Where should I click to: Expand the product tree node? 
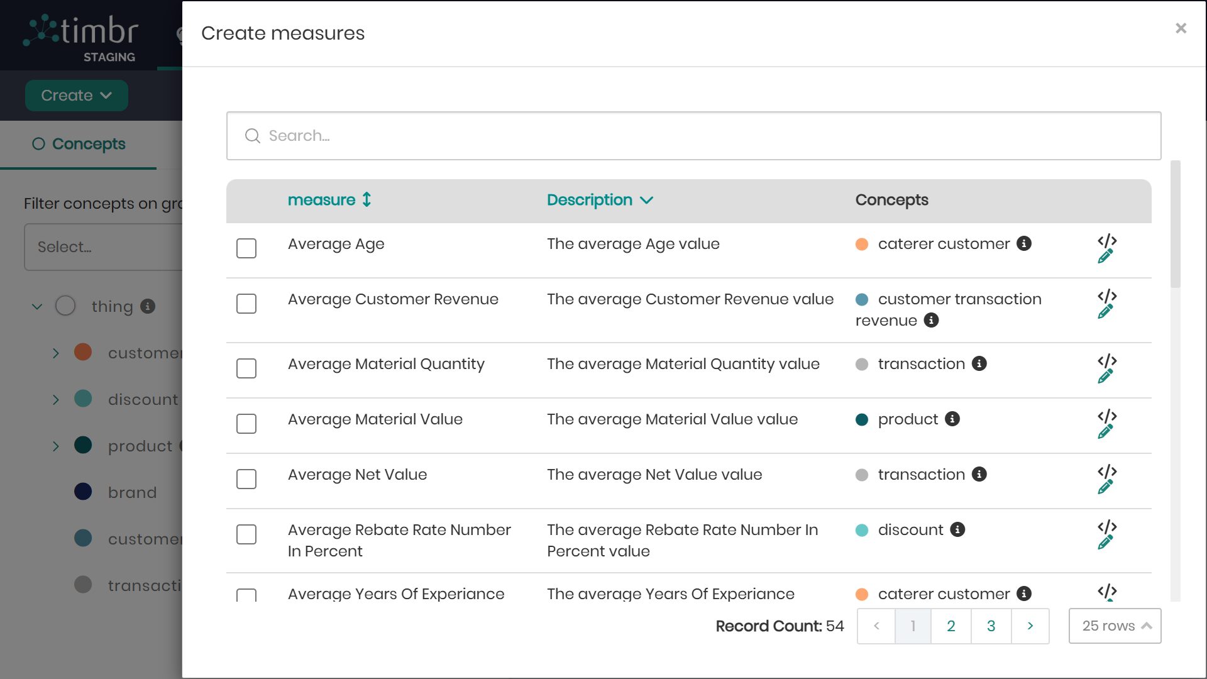click(56, 446)
